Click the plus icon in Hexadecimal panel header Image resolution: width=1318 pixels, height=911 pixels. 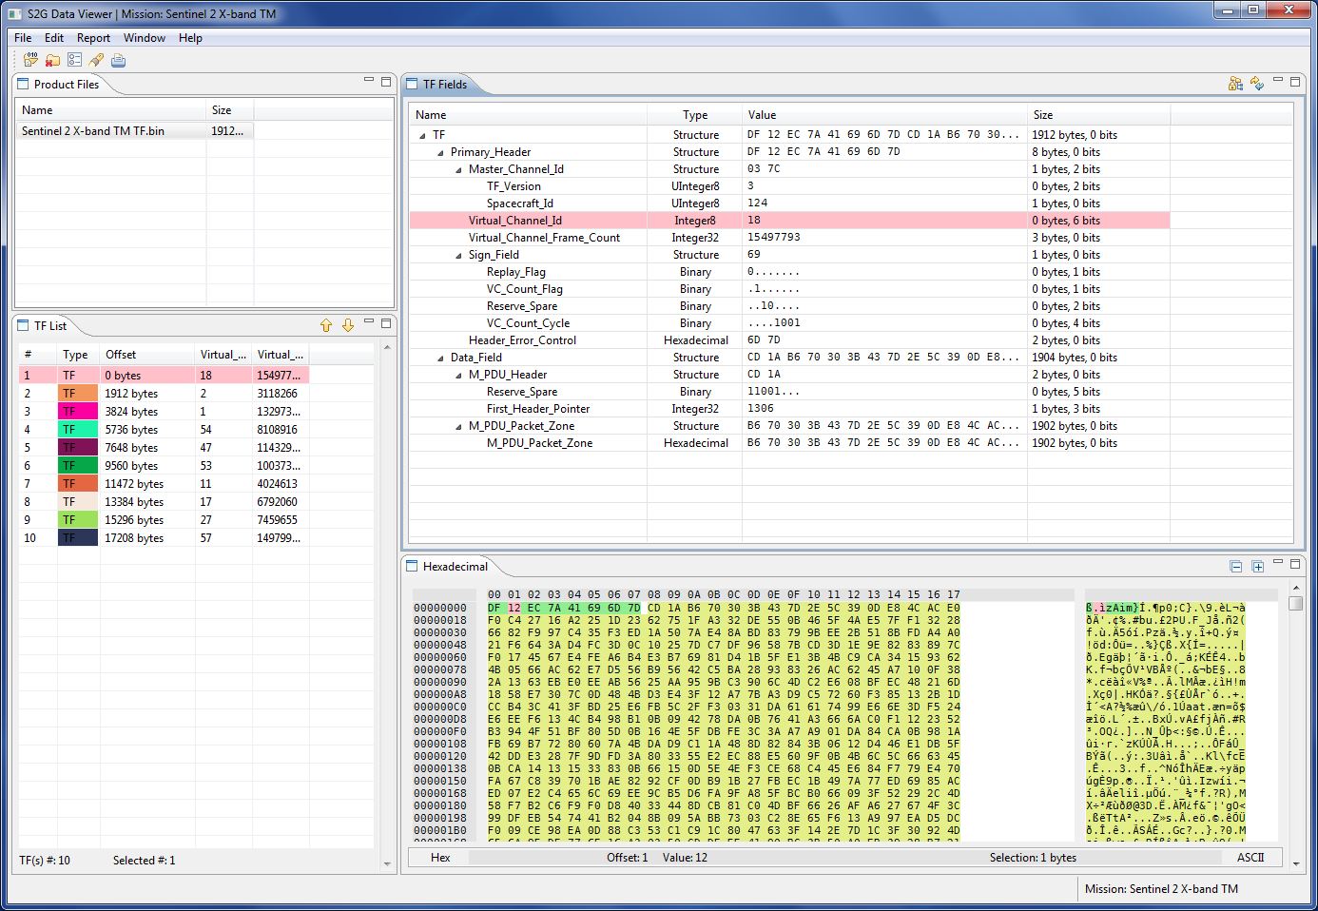(1257, 567)
